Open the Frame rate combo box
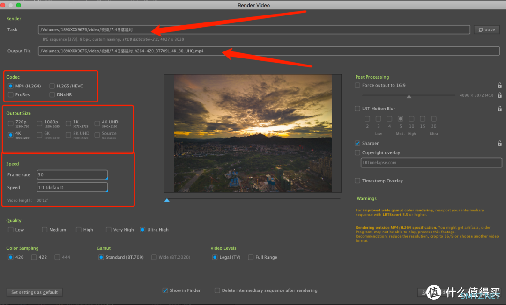The height and width of the screenshot is (305, 506). [x=72, y=174]
